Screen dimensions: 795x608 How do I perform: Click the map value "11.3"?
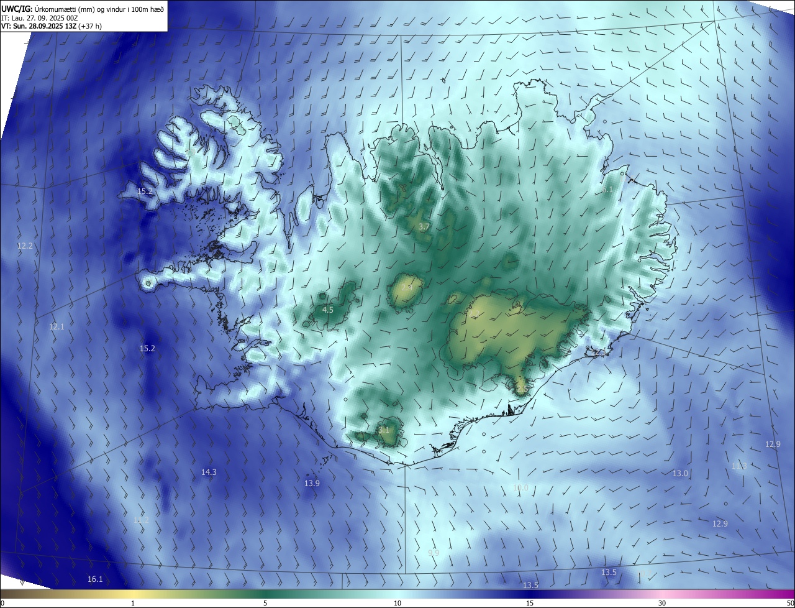pos(738,466)
